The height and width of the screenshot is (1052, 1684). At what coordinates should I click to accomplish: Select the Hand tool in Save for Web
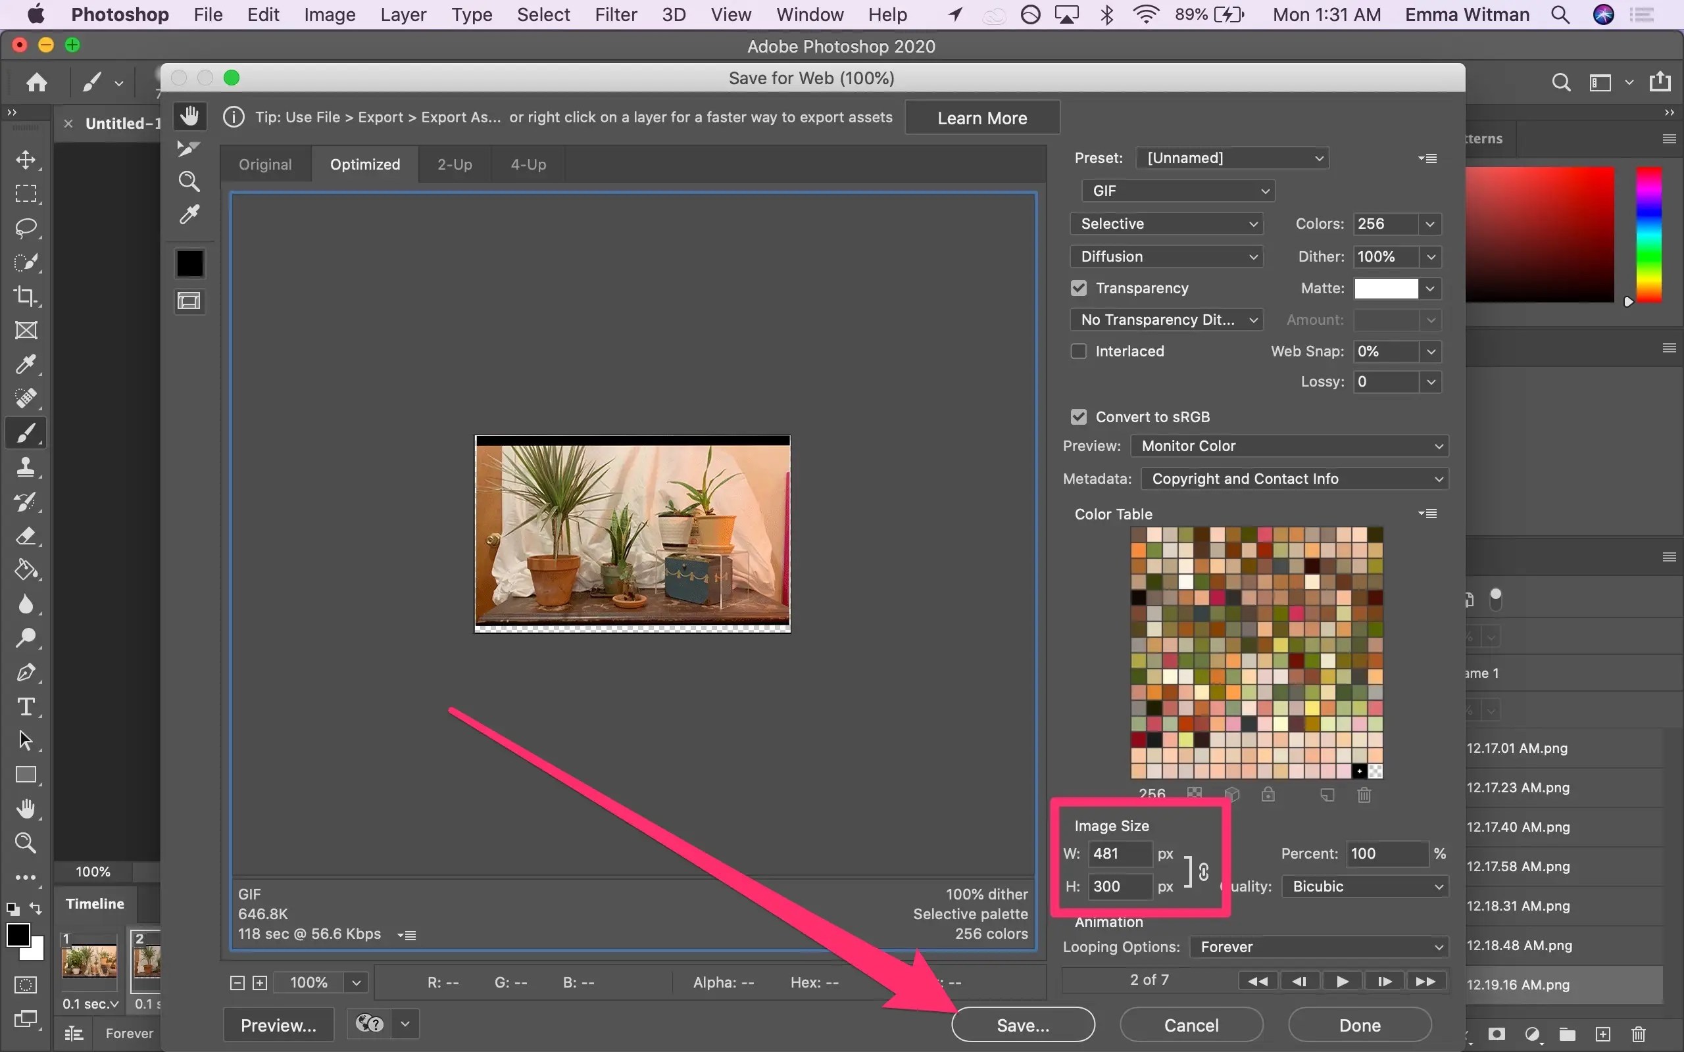point(189,116)
